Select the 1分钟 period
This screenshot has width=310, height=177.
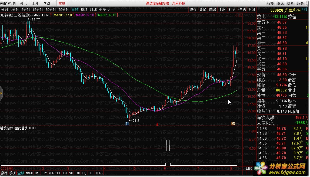tap(15, 9)
